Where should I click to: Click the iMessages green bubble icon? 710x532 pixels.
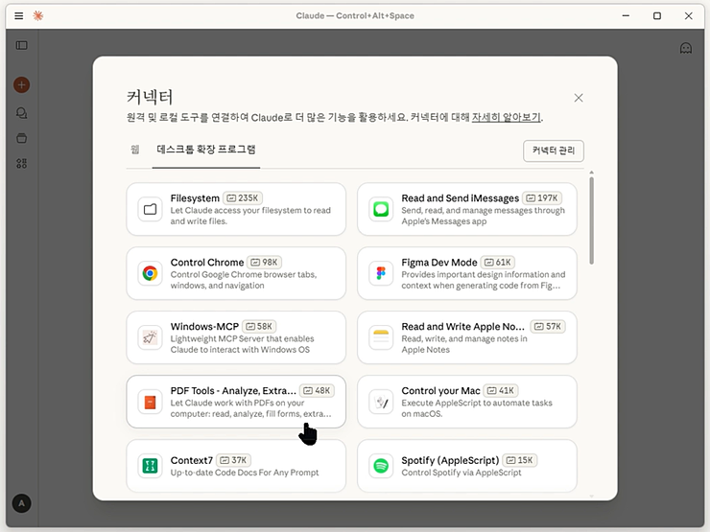pyautogui.click(x=381, y=209)
